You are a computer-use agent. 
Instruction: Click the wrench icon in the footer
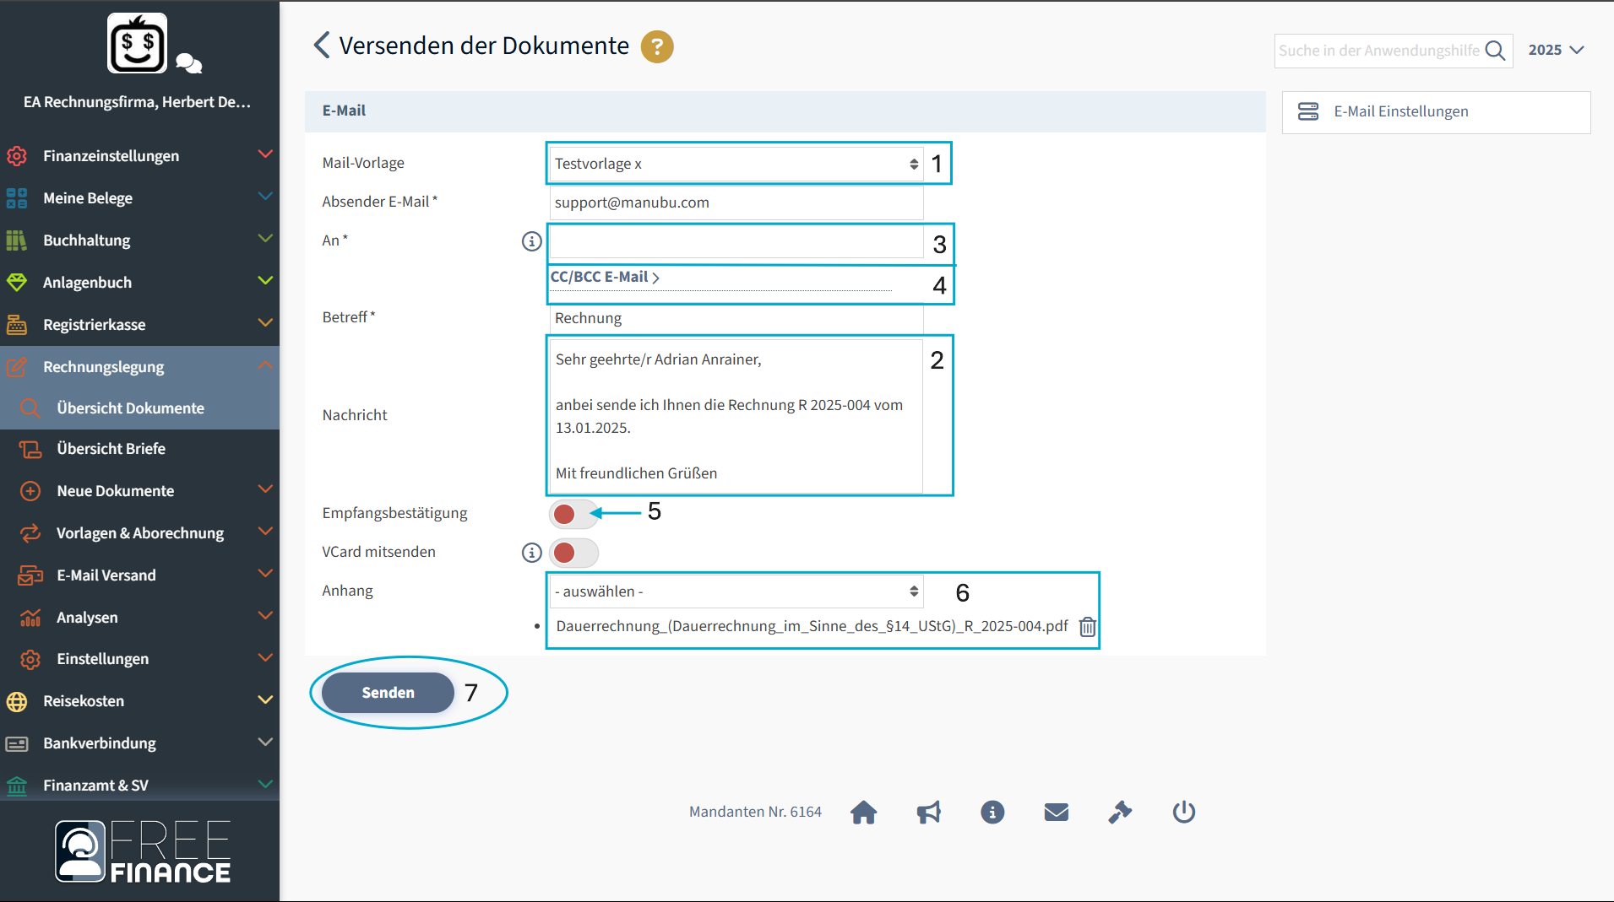[1121, 812]
